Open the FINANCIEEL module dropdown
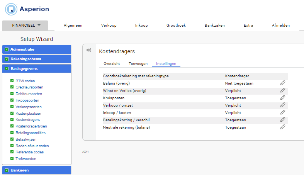Image resolution: width=304 pixels, height=175 pixels. tap(25, 25)
